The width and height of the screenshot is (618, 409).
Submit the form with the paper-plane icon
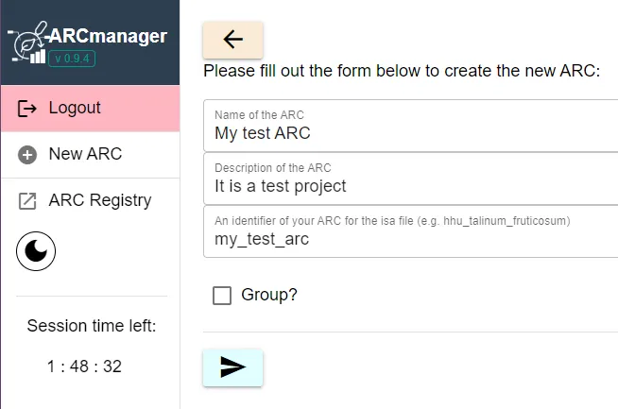(x=232, y=367)
